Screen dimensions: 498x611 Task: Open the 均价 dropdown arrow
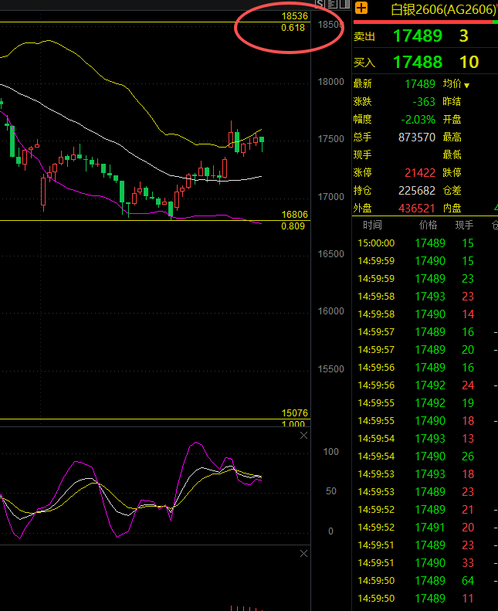pos(467,85)
